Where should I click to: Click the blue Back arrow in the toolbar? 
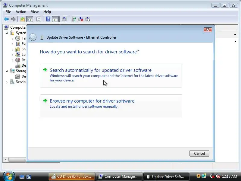pyautogui.click(x=6, y=19)
